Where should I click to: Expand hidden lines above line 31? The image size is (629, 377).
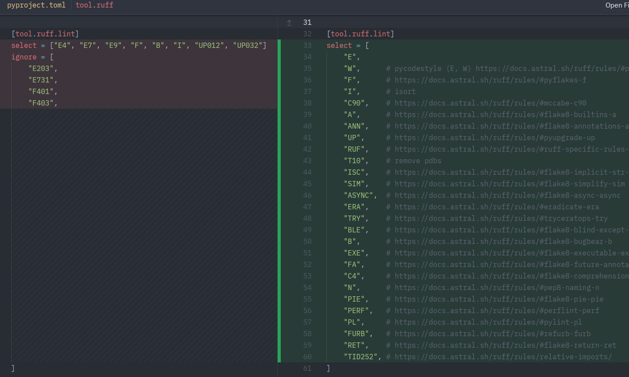tap(289, 23)
